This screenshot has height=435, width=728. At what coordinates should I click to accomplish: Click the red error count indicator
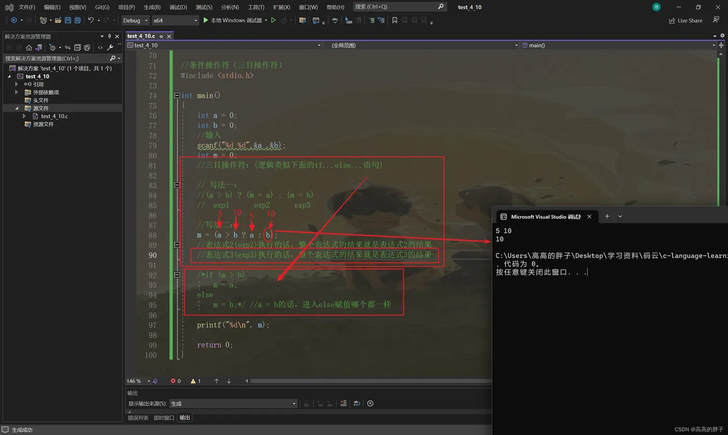coord(176,381)
